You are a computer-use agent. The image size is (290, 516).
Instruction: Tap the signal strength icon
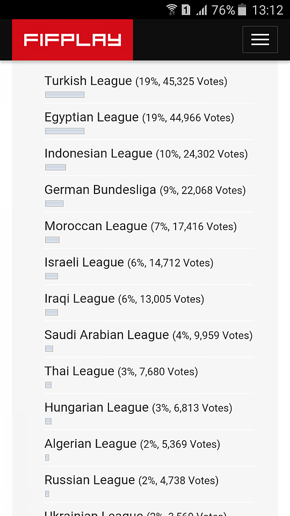point(201,10)
